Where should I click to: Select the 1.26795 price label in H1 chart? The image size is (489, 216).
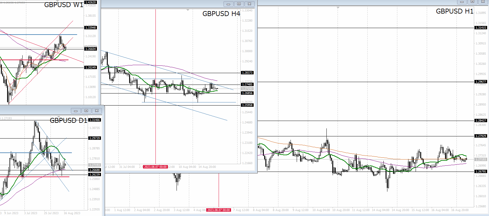coord(481,172)
